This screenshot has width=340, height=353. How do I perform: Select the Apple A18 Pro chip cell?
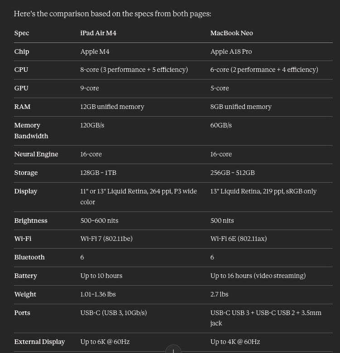click(231, 52)
